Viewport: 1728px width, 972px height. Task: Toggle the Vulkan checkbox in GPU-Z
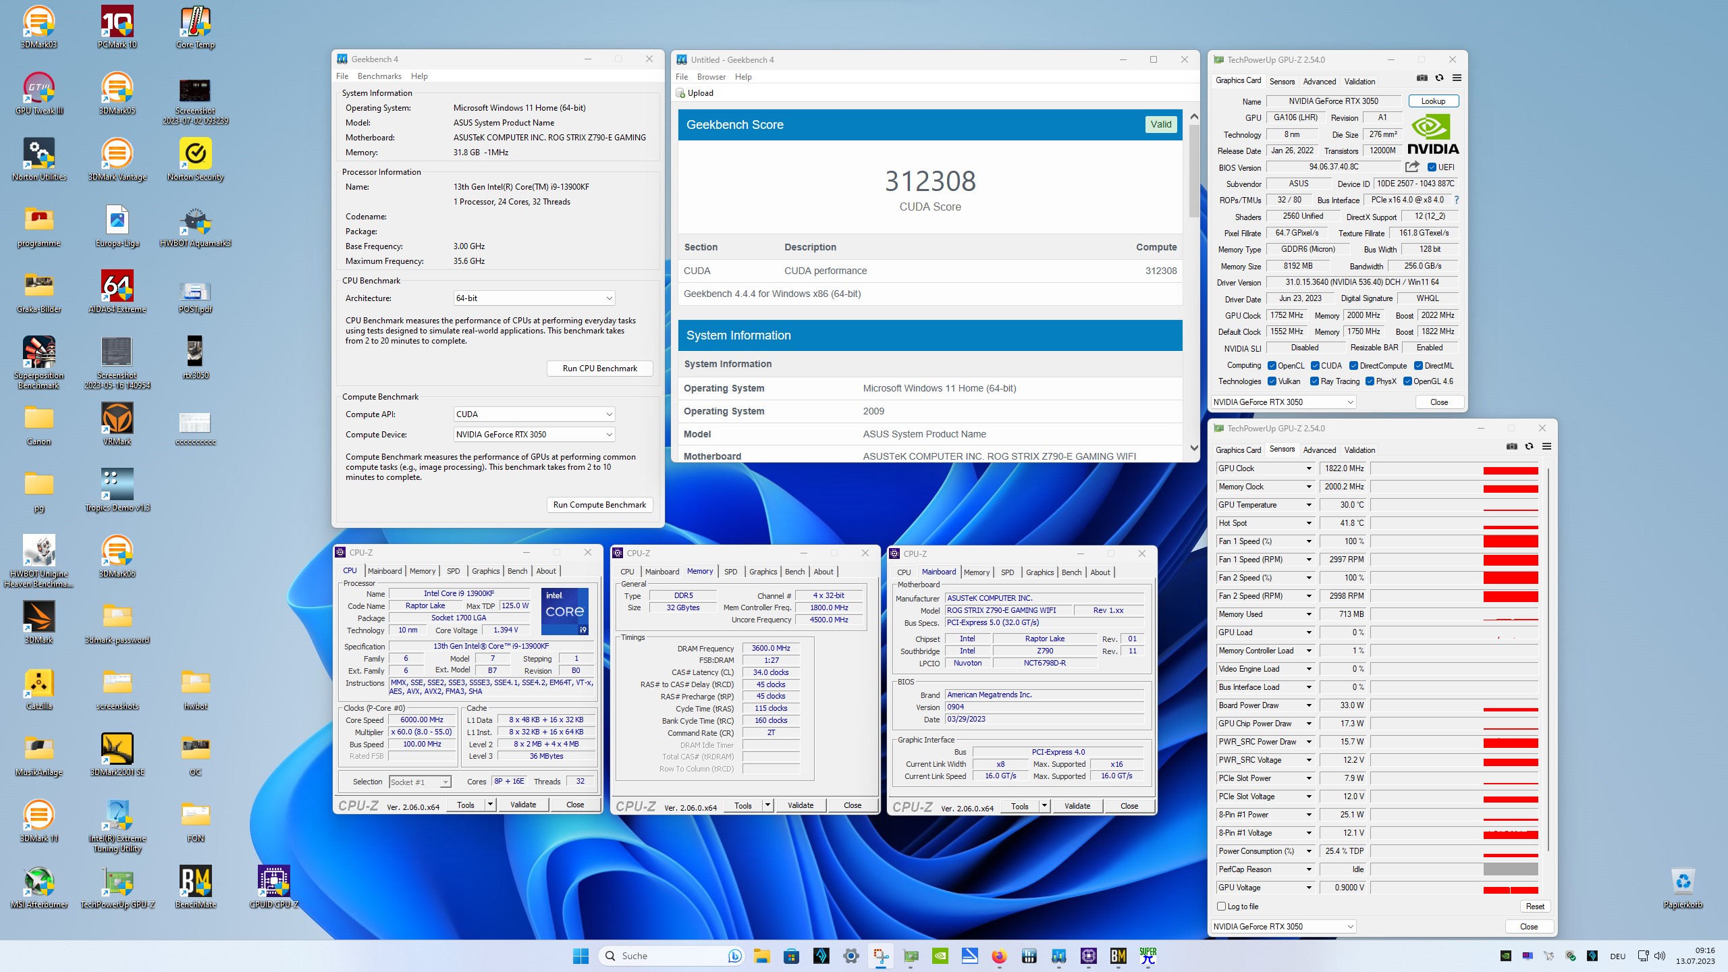(1272, 381)
